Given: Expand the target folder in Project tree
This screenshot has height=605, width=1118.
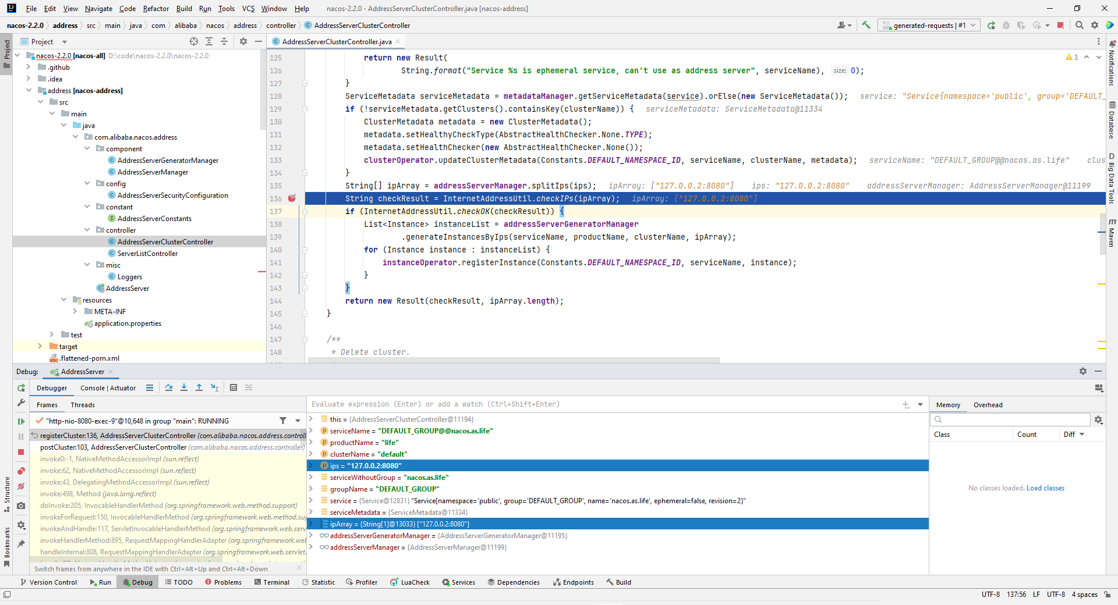Looking at the screenshot, I should [x=40, y=346].
